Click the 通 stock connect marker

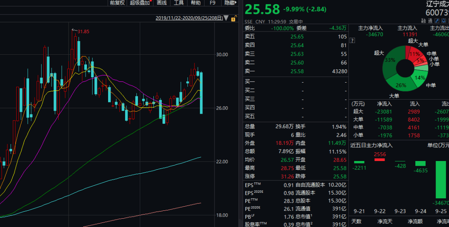(x=430, y=20)
